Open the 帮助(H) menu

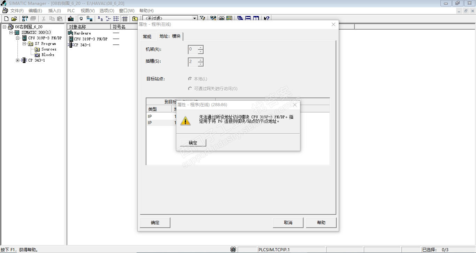coord(146,11)
